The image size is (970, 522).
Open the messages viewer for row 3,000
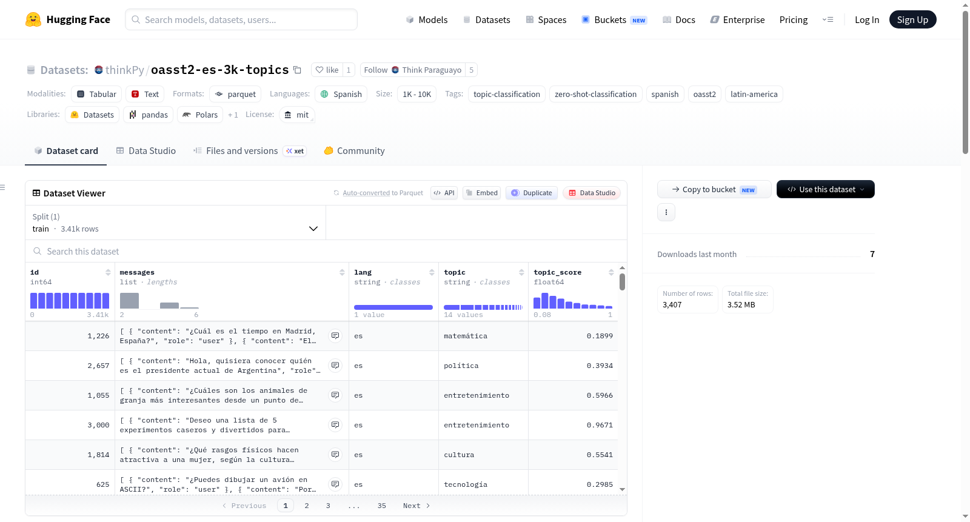click(x=335, y=425)
